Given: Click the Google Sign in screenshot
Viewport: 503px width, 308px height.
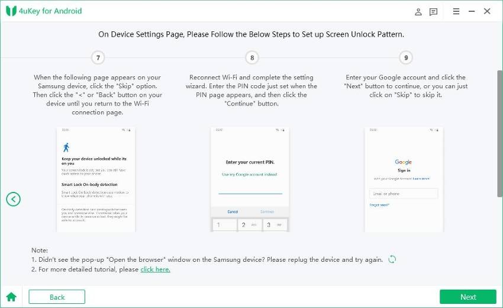Looking at the screenshot, I should click(404, 179).
